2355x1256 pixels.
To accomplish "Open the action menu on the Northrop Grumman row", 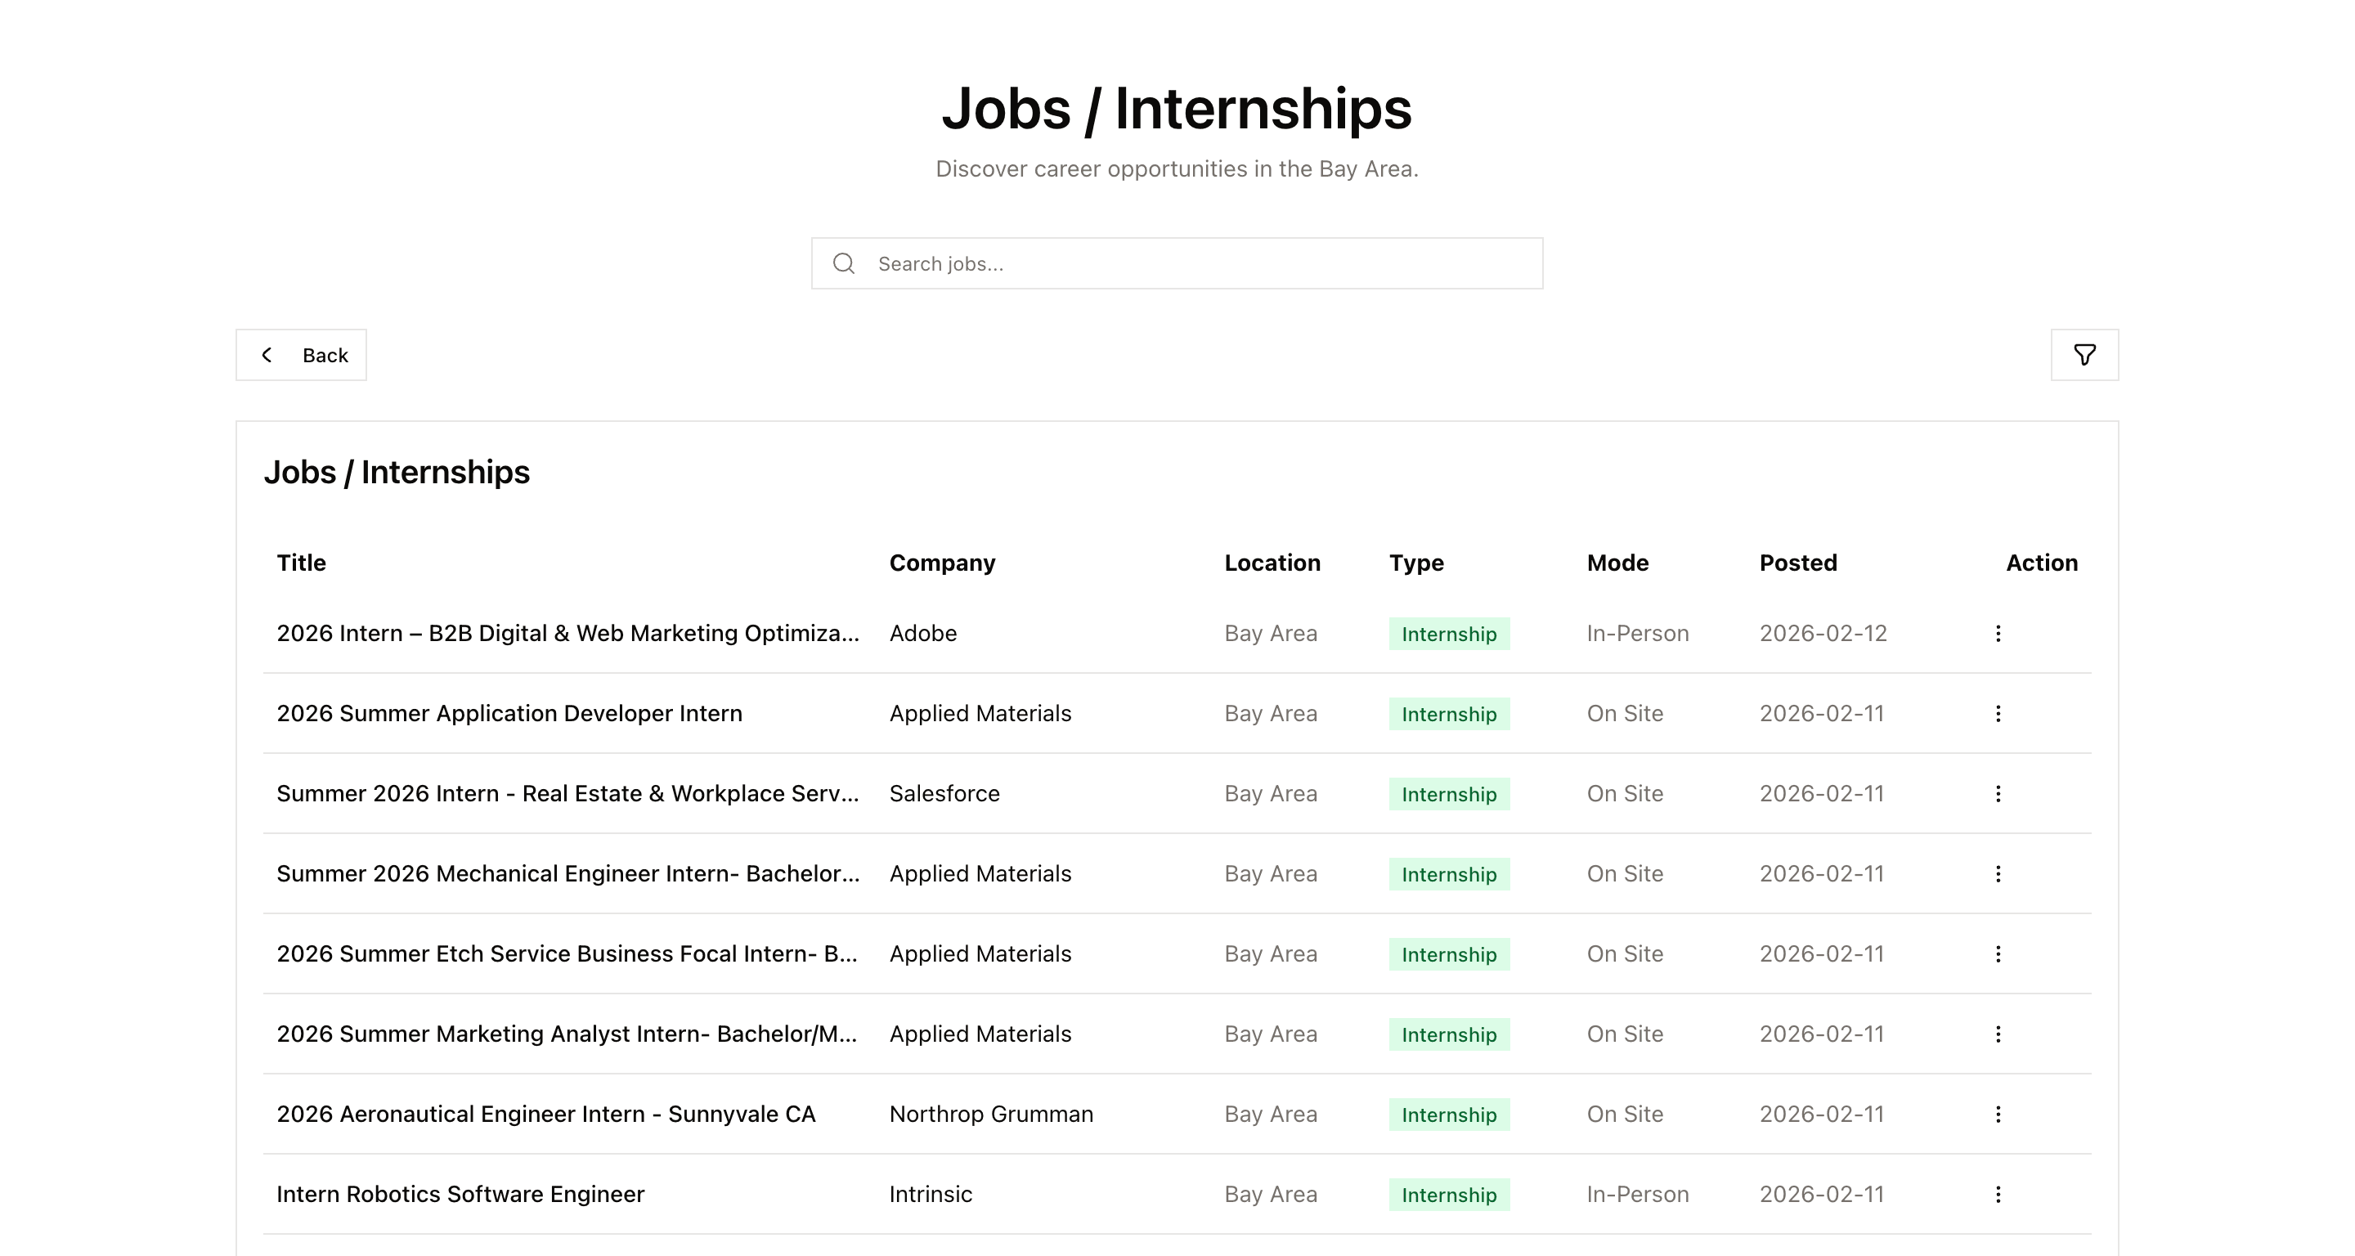I will 1998,1115.
